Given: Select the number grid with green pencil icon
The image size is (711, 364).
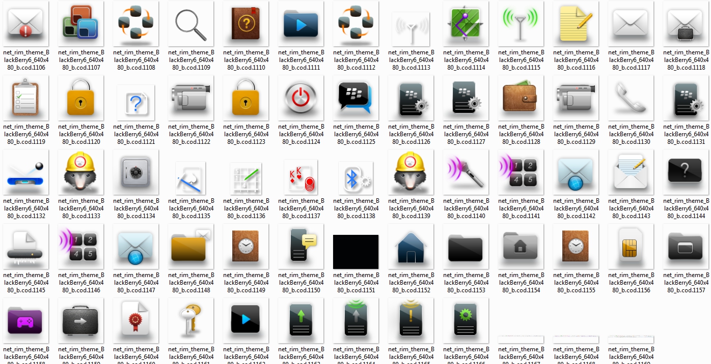Looking at the screenshot, I should (246, 178).
